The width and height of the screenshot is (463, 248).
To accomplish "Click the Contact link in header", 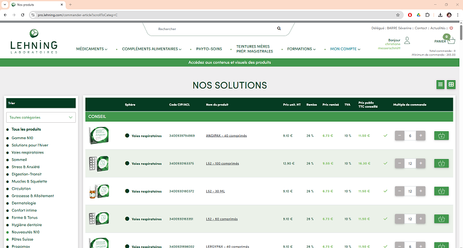I will [x=421, y=28].
